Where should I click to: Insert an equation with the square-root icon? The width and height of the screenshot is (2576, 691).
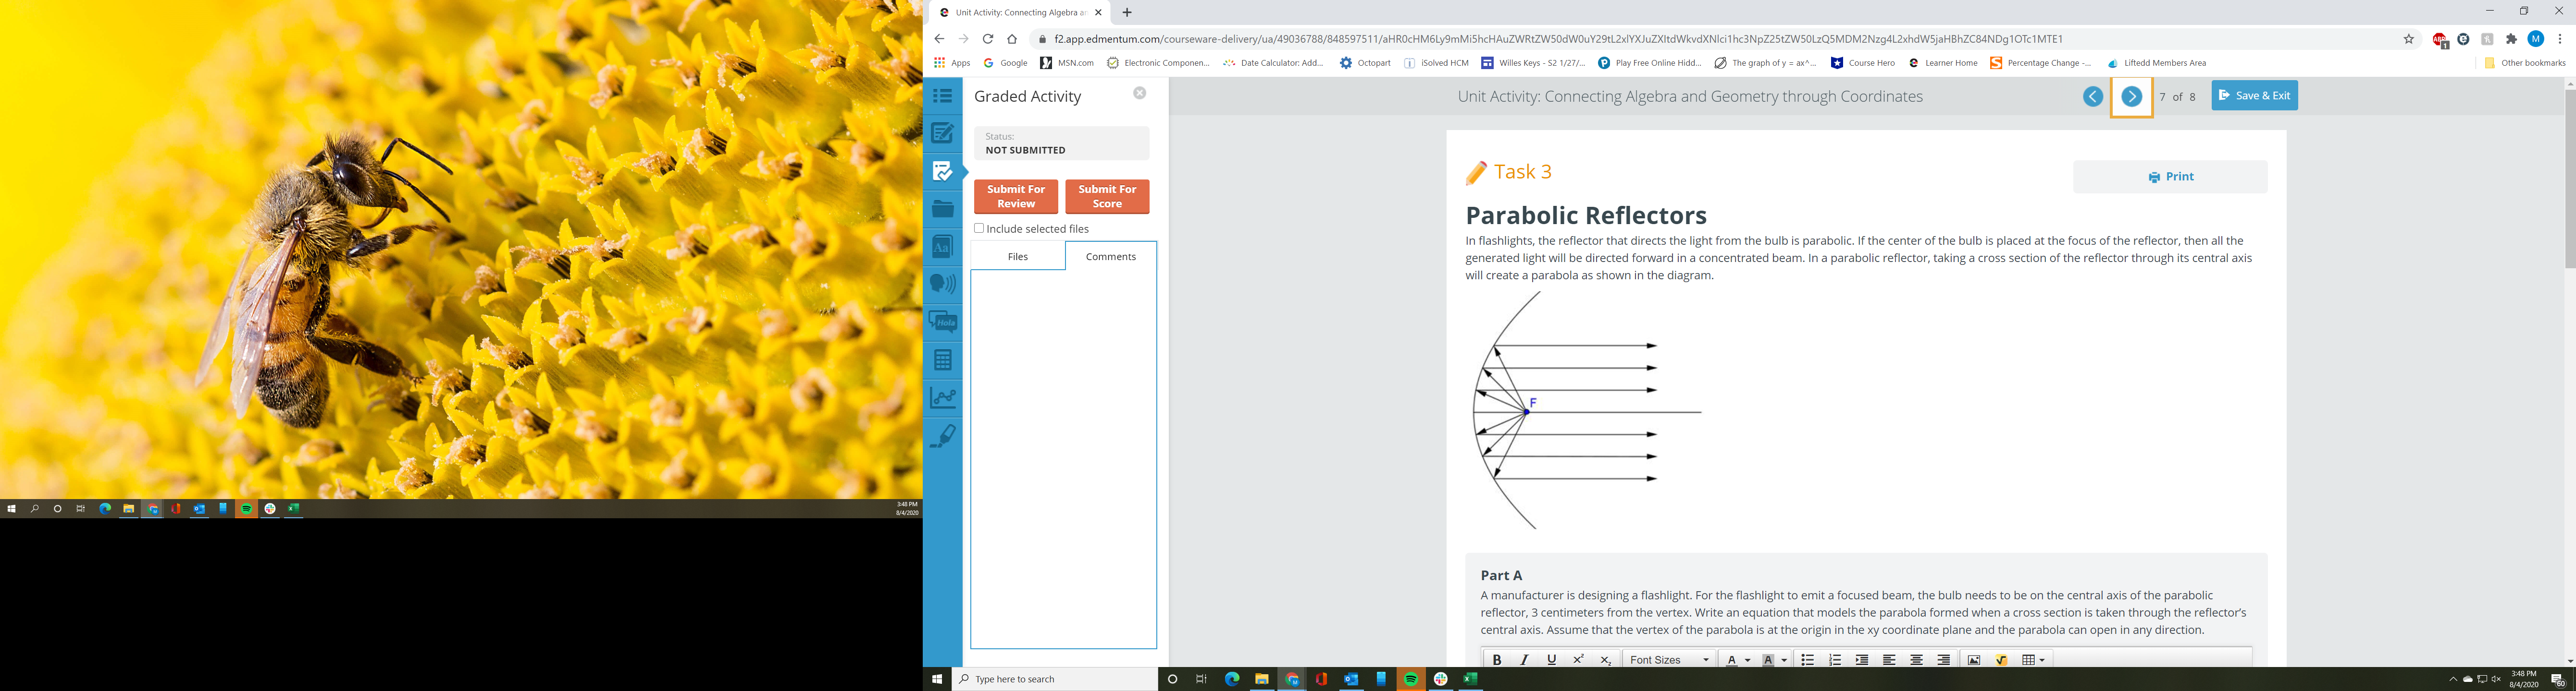pyautogui.click(x=2001, y=660)
